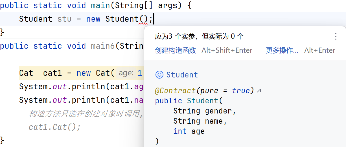Open the 更多操作... link
This screenshot has width=346, height=147.
tap(282, 50)
